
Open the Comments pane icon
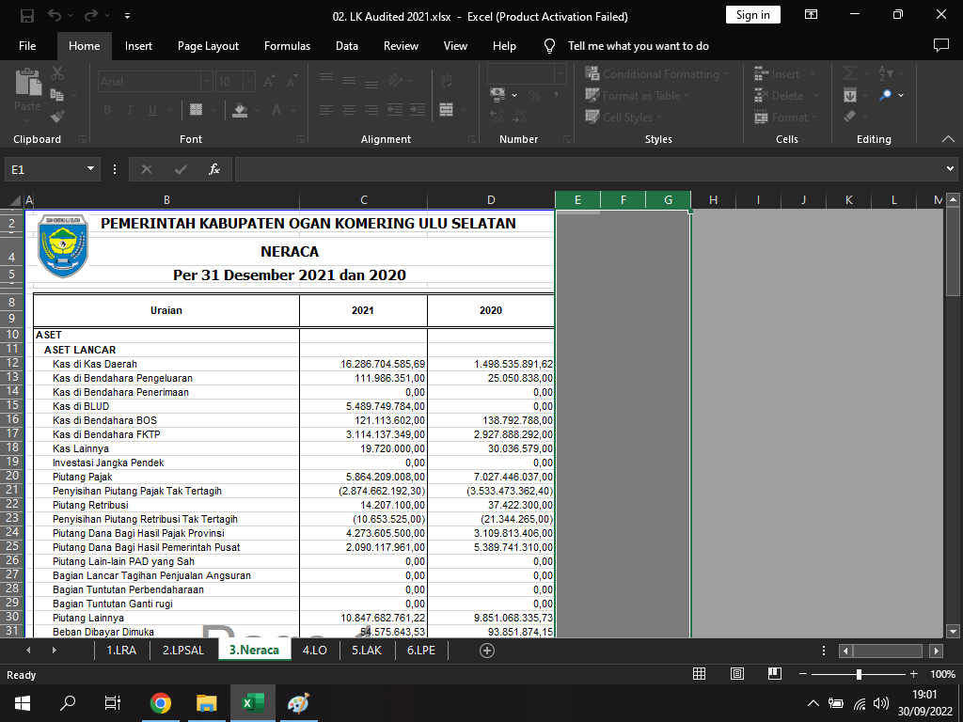(x=940, y=45)
